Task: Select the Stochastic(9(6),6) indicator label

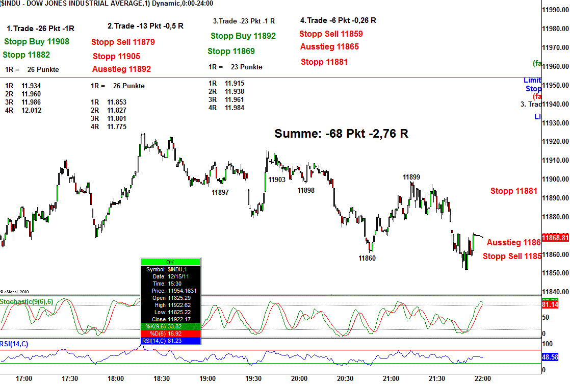Action: [27, 302]
